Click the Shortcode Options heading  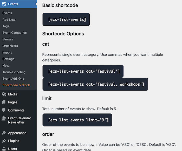pos(63,34)
